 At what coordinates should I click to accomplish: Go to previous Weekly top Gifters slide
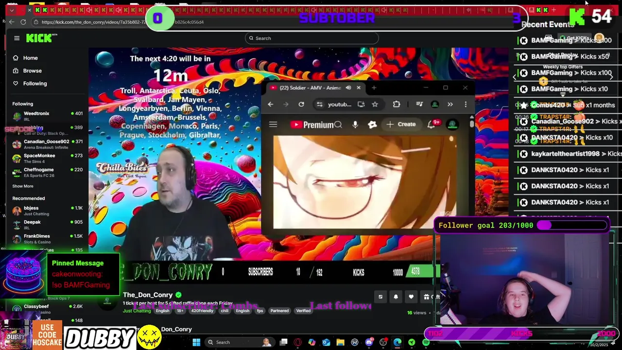coord(515,77)
